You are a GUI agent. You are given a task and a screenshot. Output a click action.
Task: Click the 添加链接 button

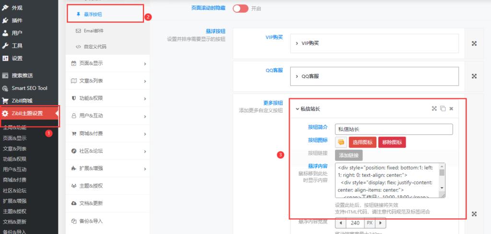coord(349,155)
